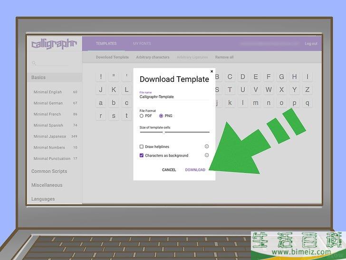Click the uppercase D character tile
This screenshot has width=346, height=260.
coord(243,77)
